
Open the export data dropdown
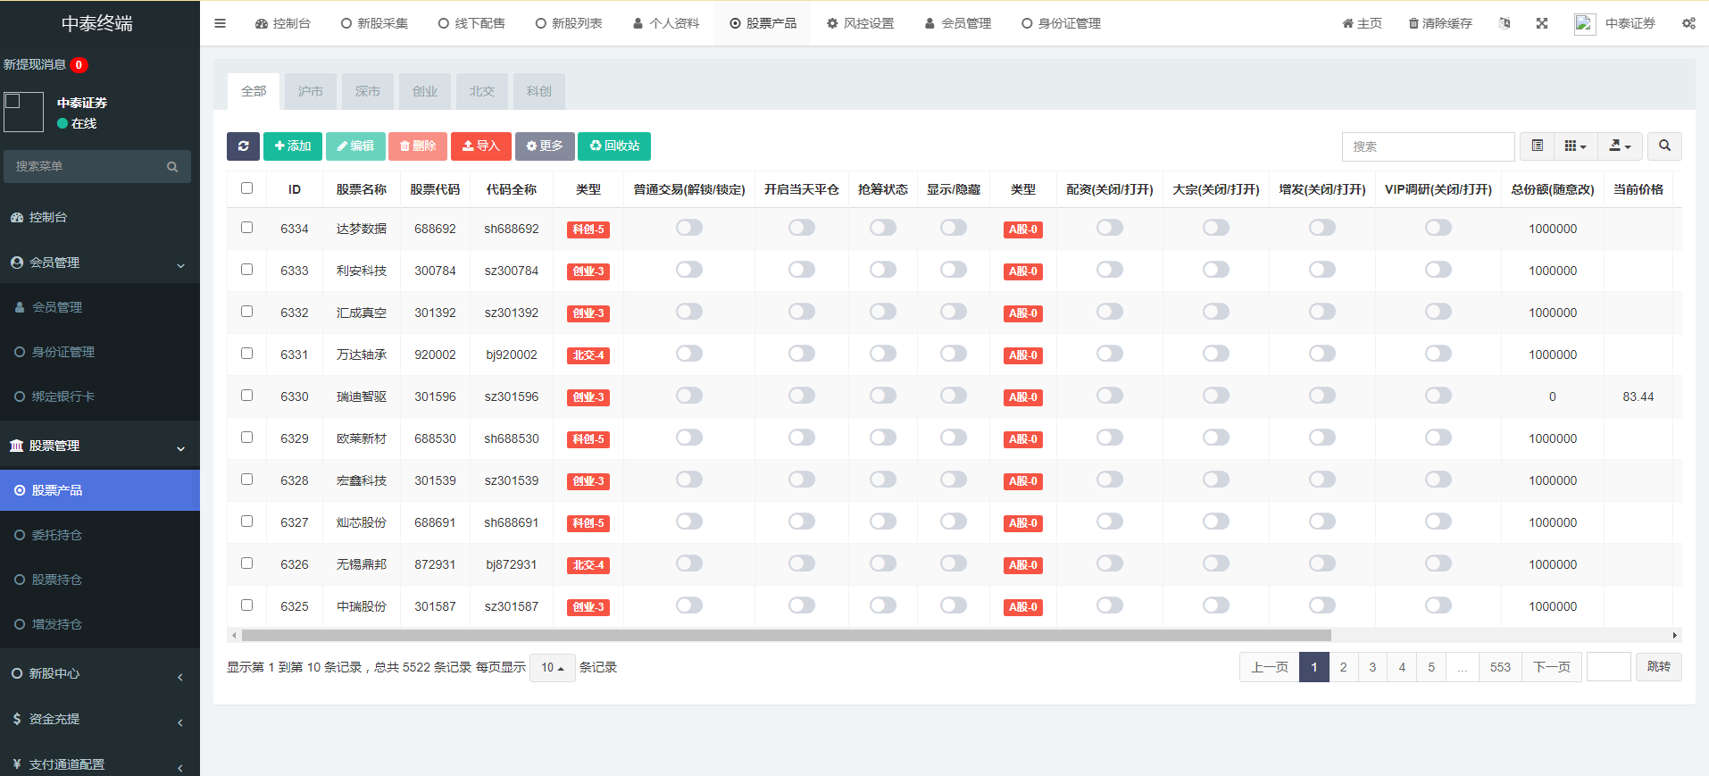pos(1620,146)
